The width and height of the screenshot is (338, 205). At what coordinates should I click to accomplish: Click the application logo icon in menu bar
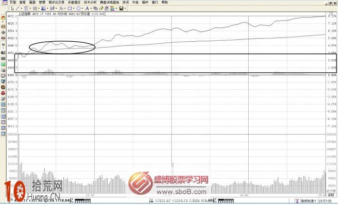coord(5,2)
